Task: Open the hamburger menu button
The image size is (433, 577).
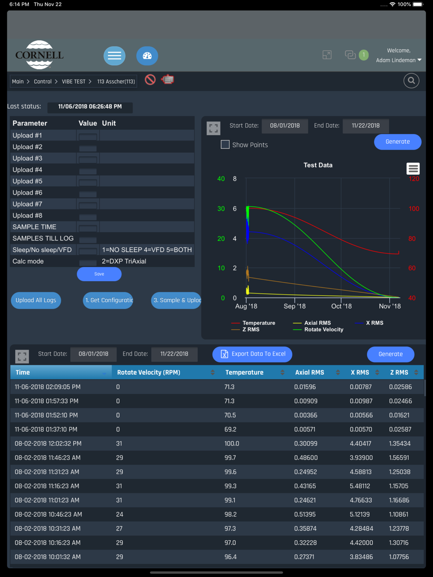Action: point(114,56)
